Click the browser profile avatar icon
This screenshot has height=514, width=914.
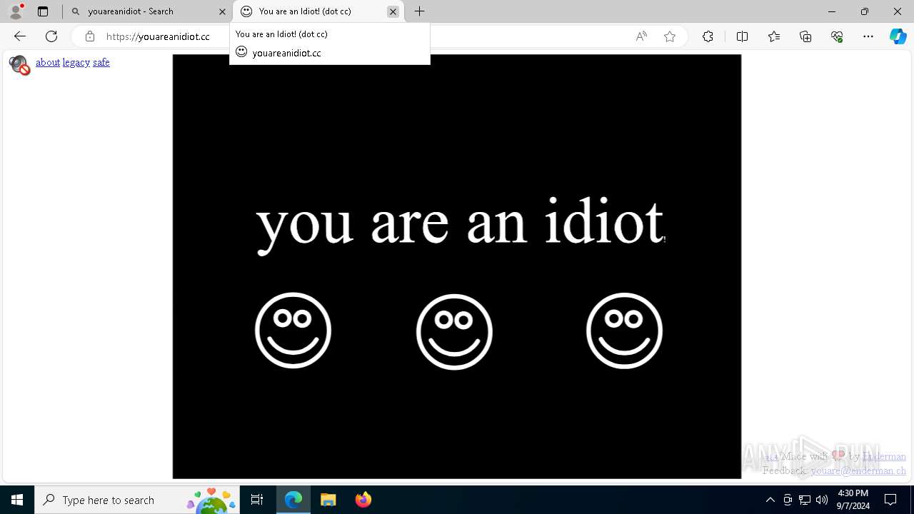(16, 11)
